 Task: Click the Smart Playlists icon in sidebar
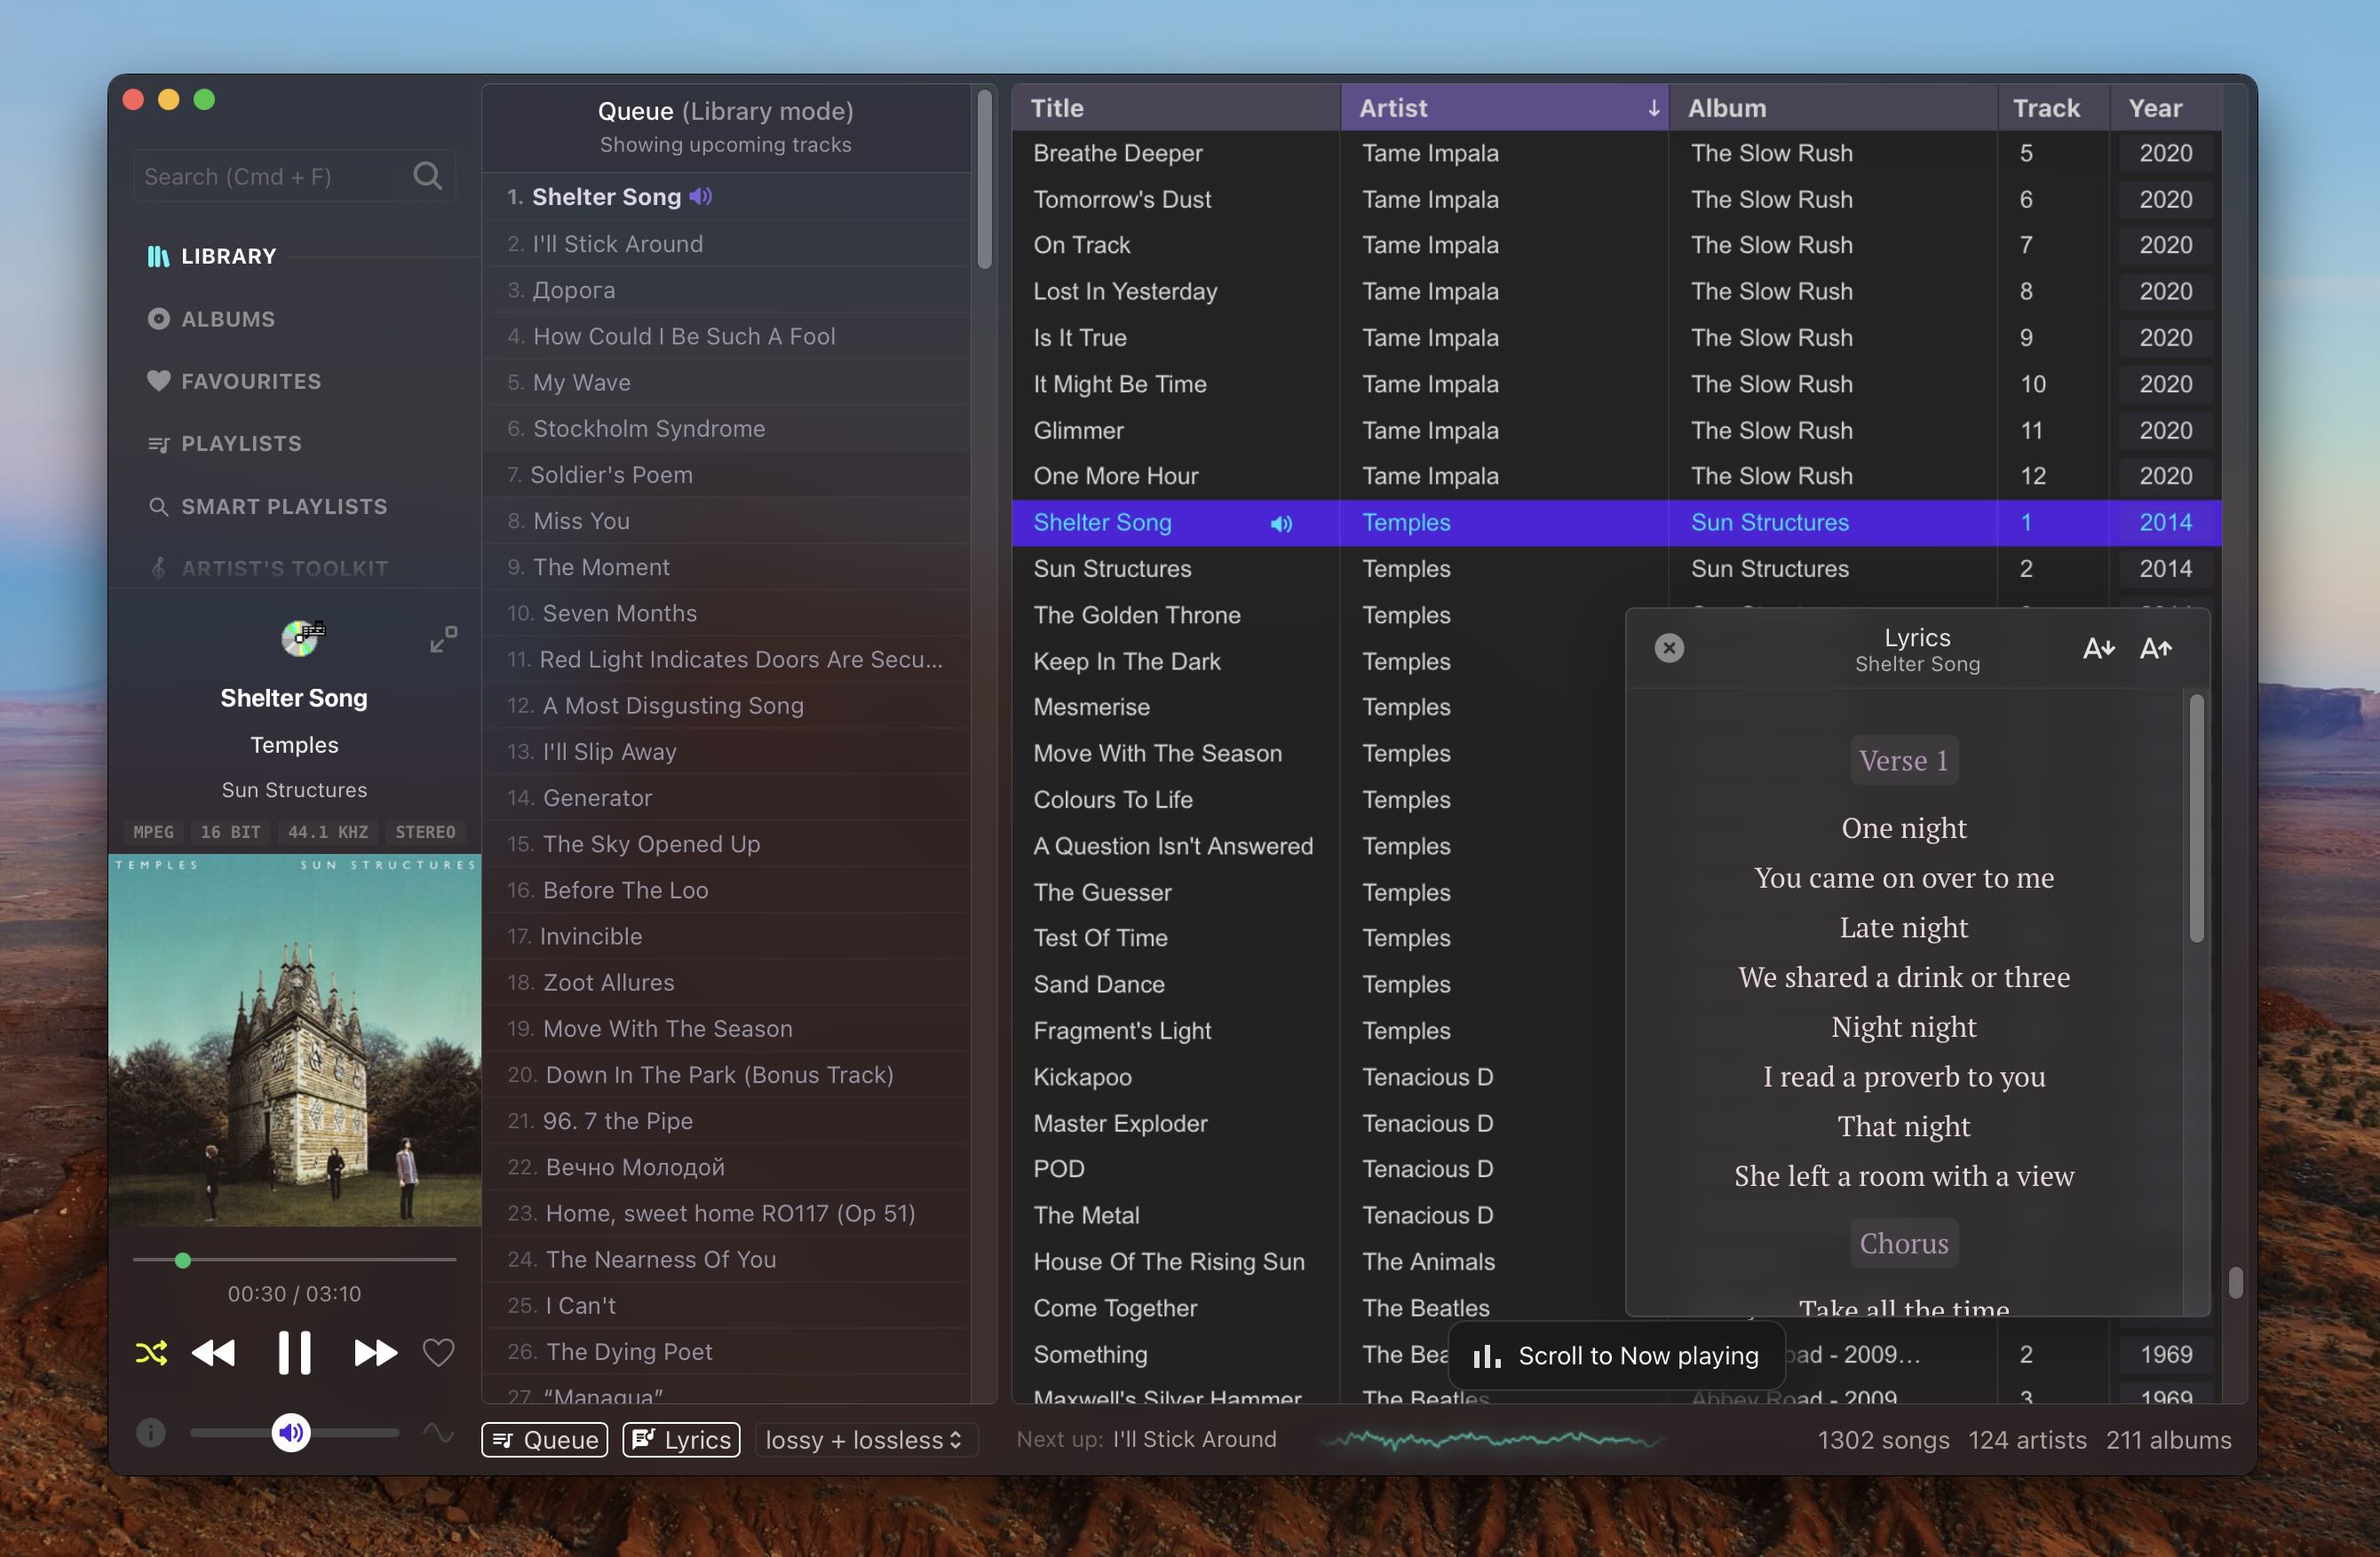pos(158,504)
